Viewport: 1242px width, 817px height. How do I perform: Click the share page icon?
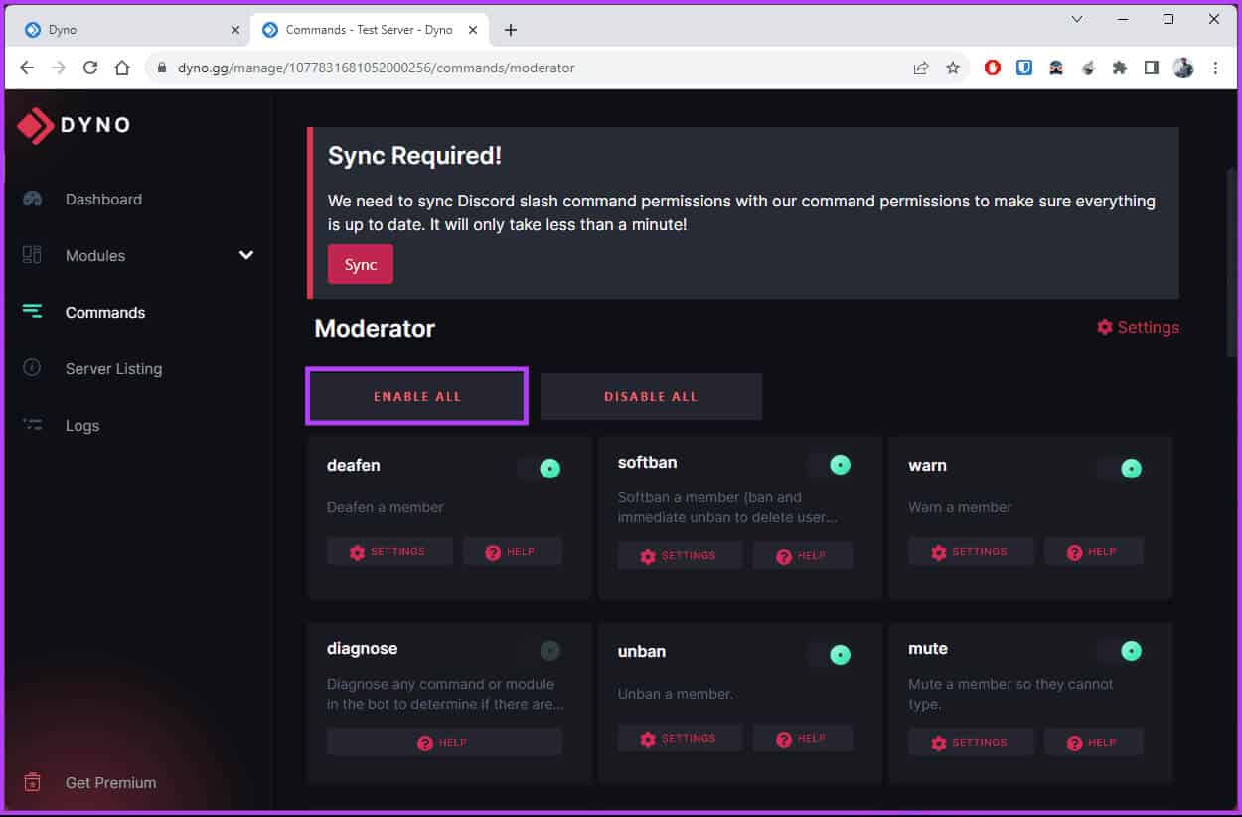click(921, 68)
